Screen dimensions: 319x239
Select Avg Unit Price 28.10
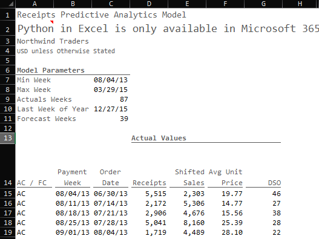232,232
